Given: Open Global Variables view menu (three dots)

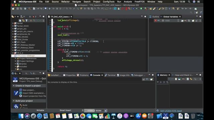Looking at the screenshot, I should [x=200, y=21].
